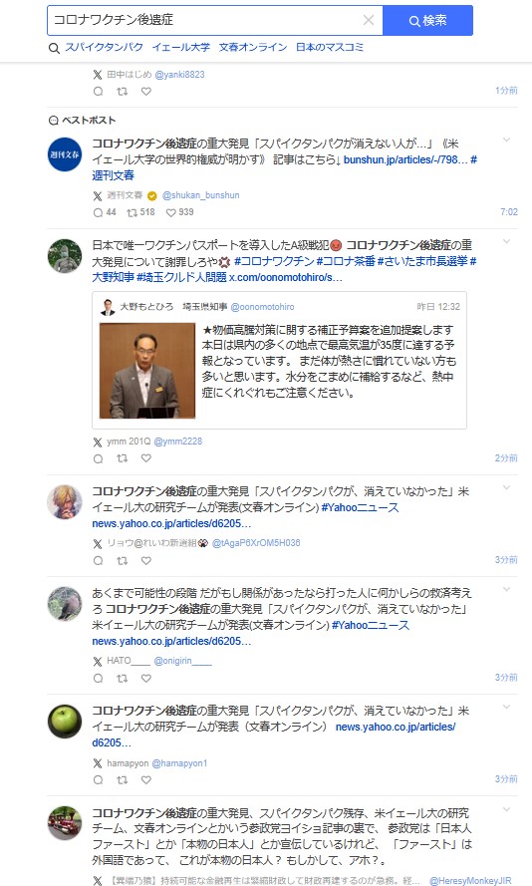Select the イェール大学 related search term
The width and height of the screenshot is (532, 886).
point(180,48)
